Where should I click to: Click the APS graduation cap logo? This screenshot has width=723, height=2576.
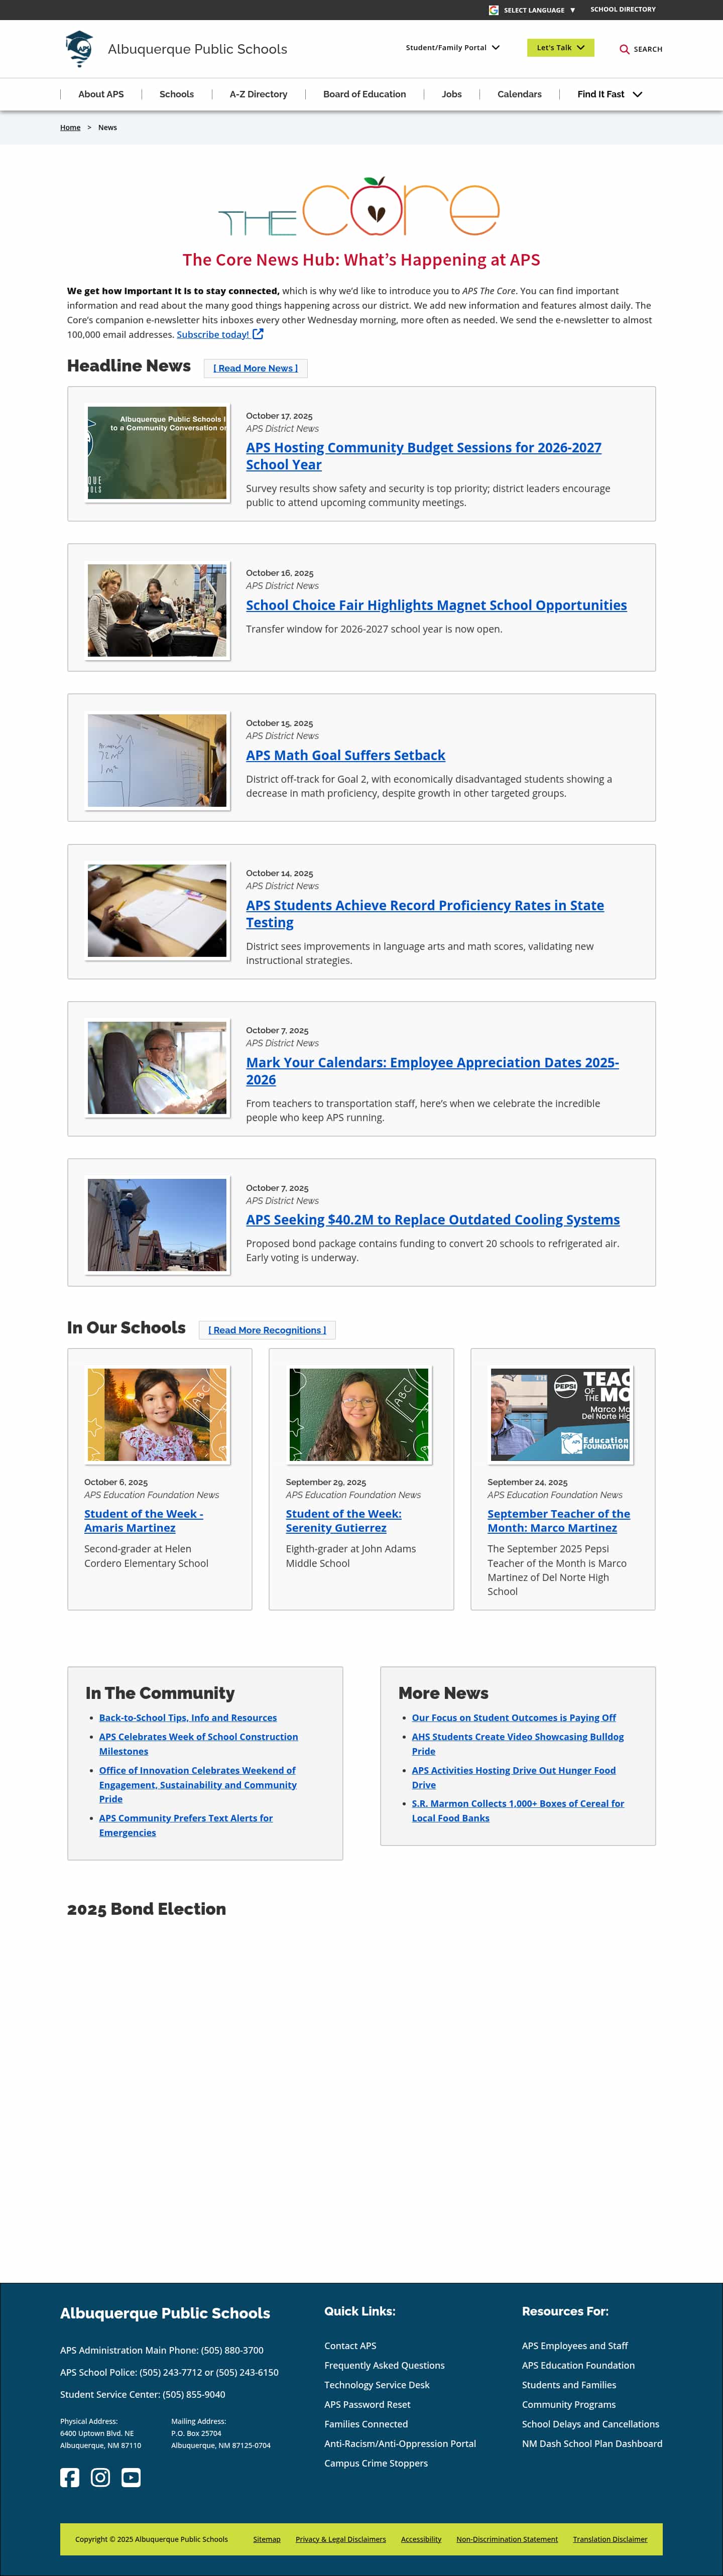tap(79, 48)
